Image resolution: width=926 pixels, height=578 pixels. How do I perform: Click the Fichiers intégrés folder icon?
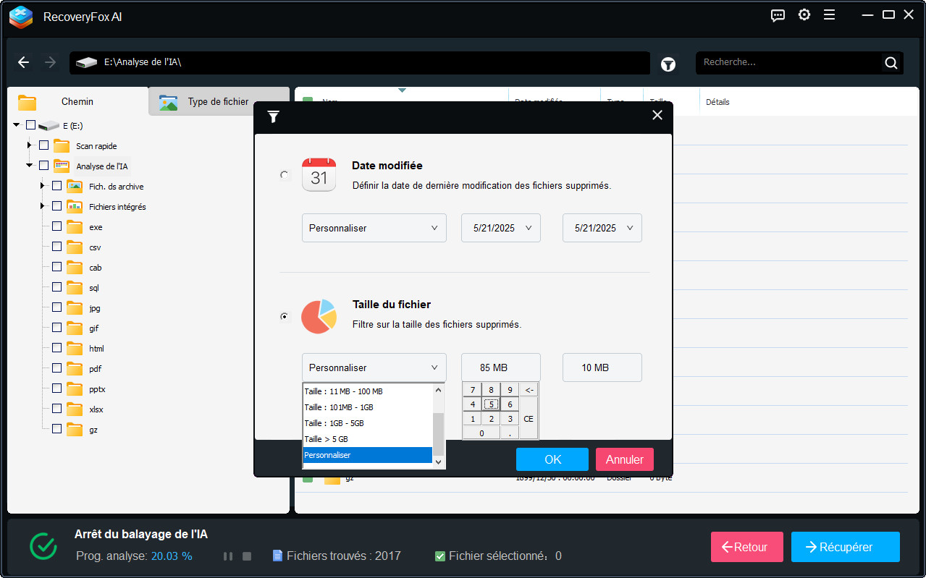tap(75, 206)
